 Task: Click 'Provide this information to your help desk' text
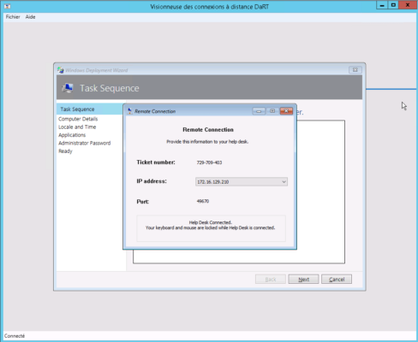tap(207, 142)
